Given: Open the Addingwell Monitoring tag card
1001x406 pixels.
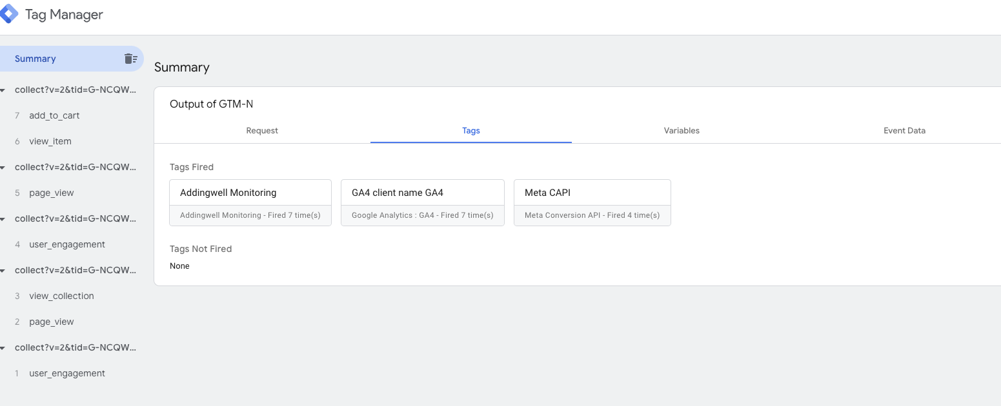Looking at the screenshot, I should coord(250,202).
